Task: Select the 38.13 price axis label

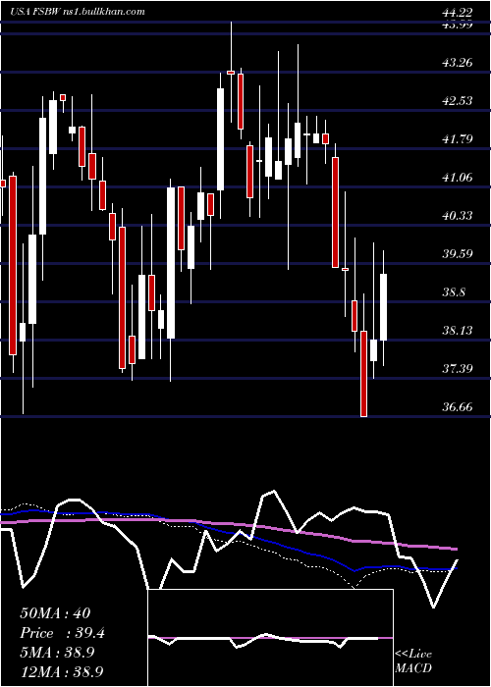Action: tap(458, 331)
